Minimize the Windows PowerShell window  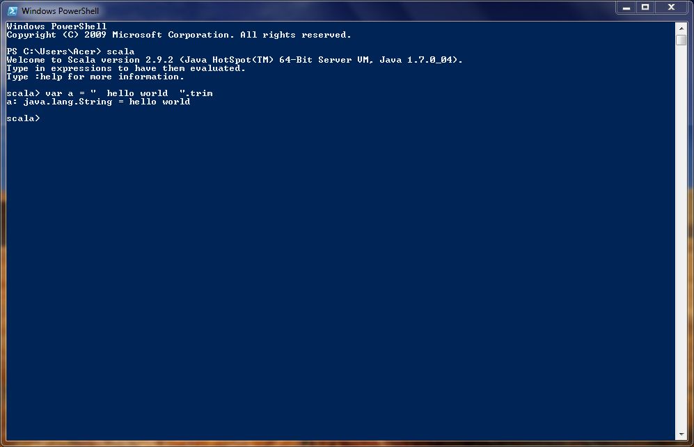626,8
